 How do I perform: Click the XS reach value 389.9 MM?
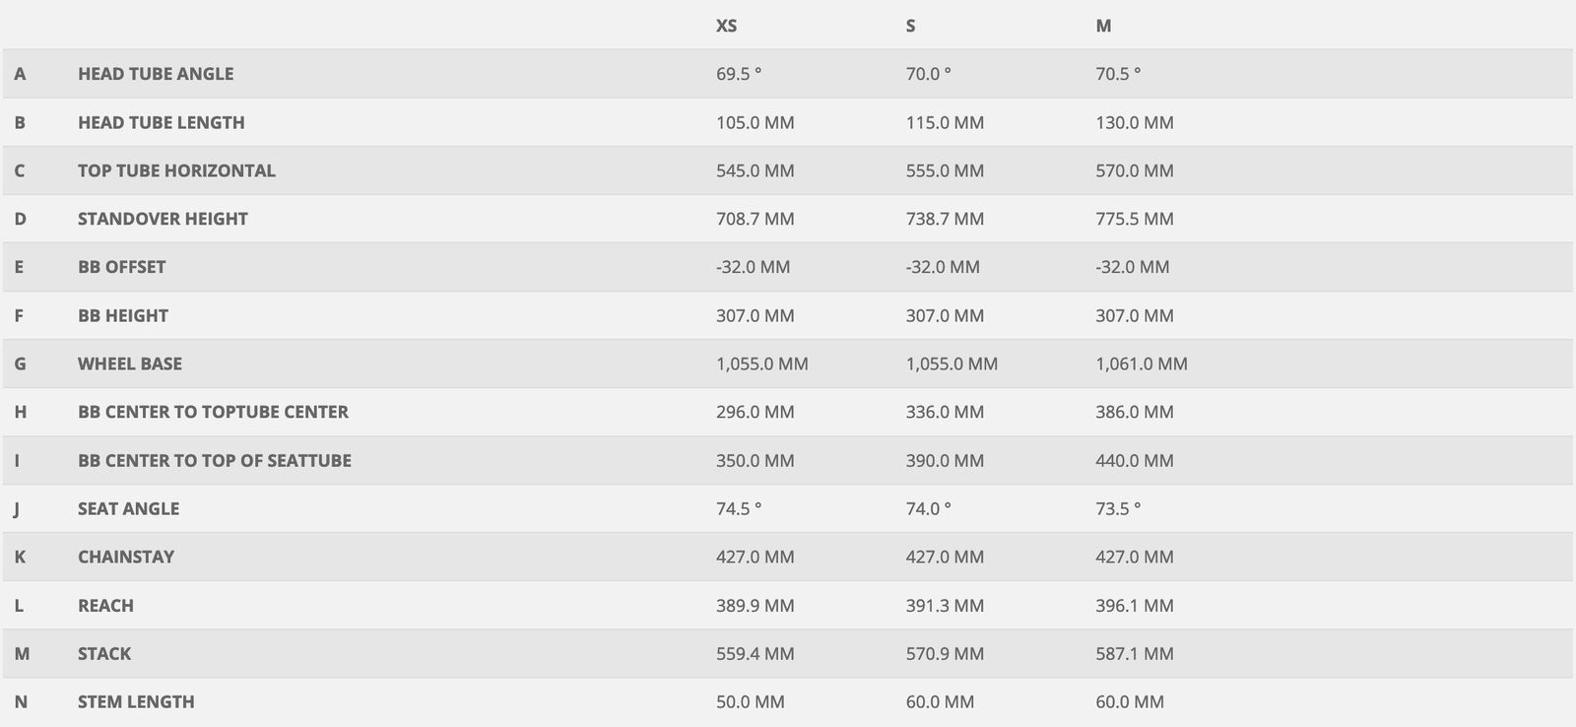tap(755, 606)
